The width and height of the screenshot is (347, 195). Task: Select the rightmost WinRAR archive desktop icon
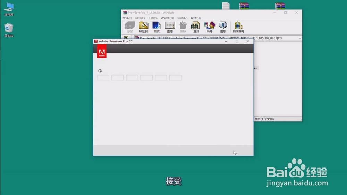(x=280, y=6)
